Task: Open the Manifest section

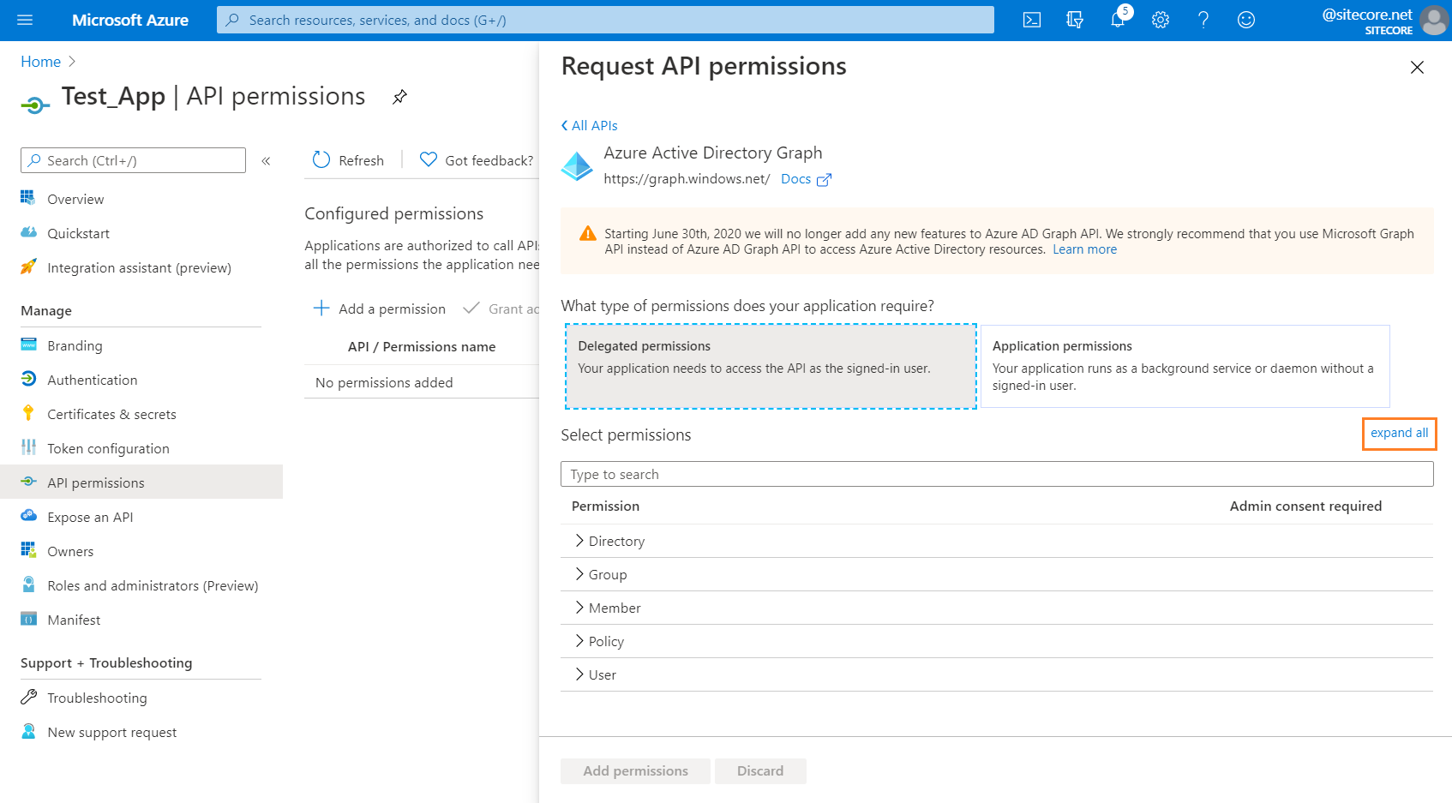Action: pos(75,620)
